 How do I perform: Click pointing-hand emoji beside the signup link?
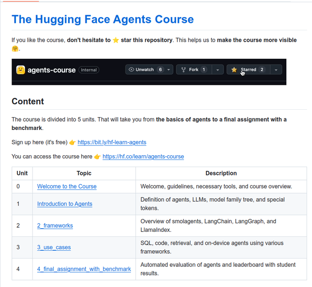tap(72, 142)
